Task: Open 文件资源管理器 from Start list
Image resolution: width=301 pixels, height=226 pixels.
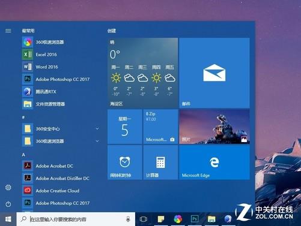Action: pyautogui.click(x=61, y=104)
